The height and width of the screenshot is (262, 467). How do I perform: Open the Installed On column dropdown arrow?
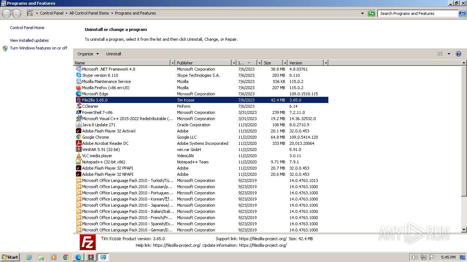tap(259, 63)
